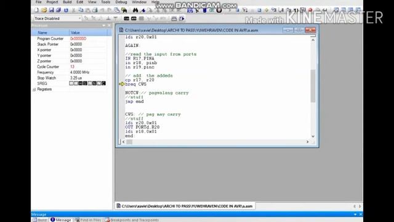
Task: Click the Step Into debug icon
Action: pyautogui.click(x=273, y=10)
